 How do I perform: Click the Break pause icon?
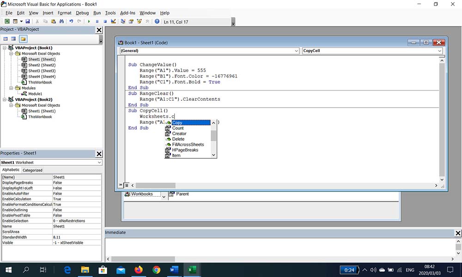point(97,22)
